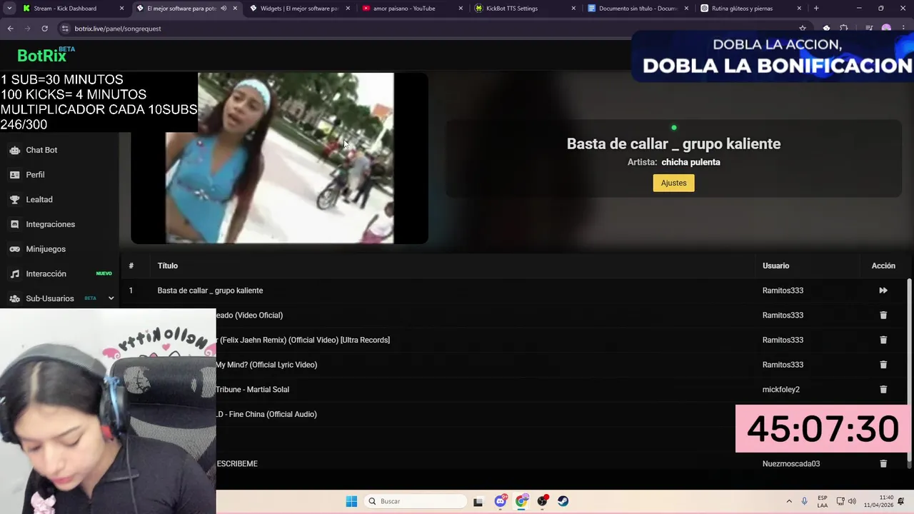The width and height of the screenshot is (914, 514).
Task: Open the media control icon in browser toolbar
Action: (869, 29)
